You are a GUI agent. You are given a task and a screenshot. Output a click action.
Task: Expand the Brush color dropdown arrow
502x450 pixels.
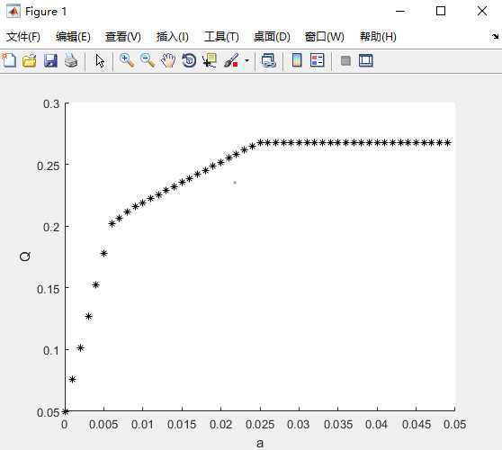click(247, 60)
